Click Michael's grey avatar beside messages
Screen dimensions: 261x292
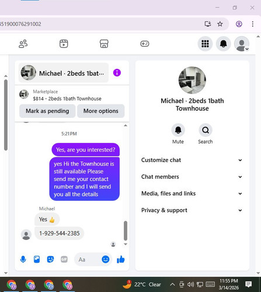pos(26,235)
